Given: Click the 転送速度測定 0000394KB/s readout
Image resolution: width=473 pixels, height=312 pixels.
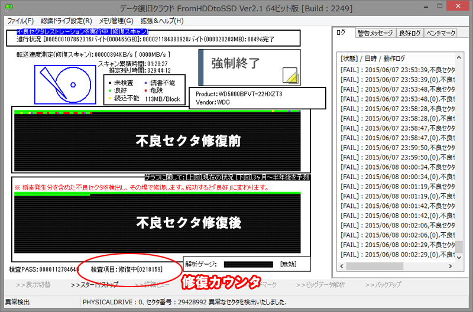Looking at the screenshot, I should 93,54.
